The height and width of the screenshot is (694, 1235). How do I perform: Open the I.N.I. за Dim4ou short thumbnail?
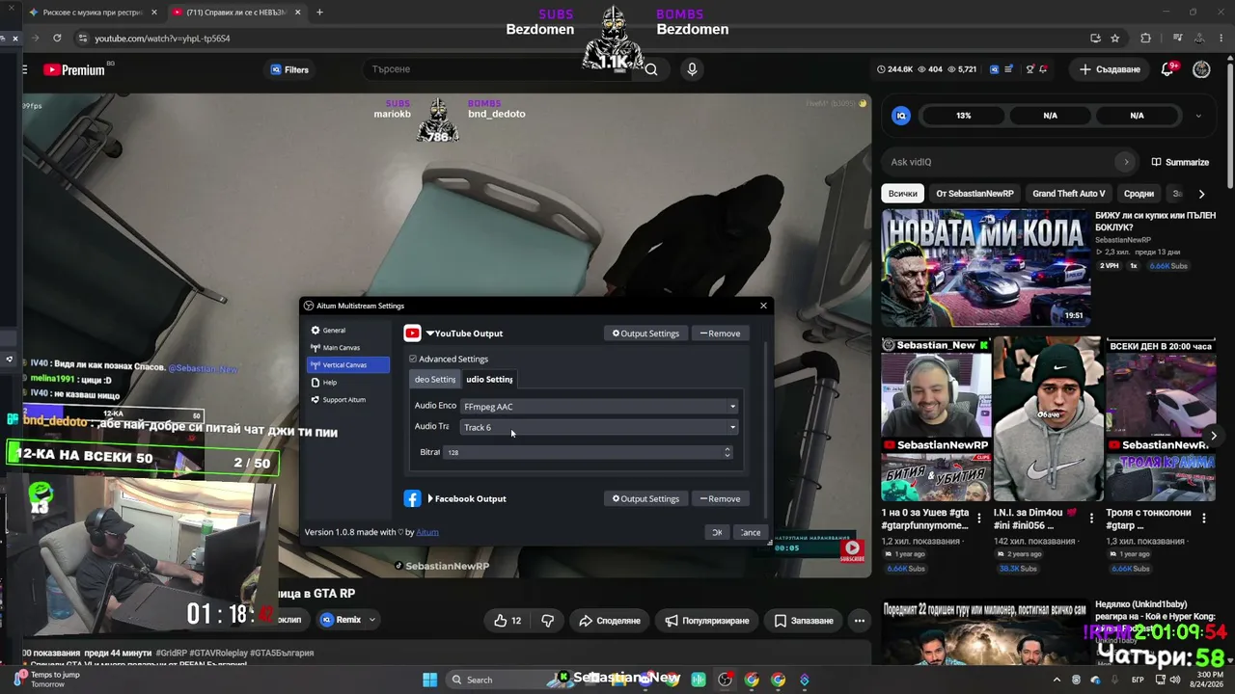click(x=1048, y=418)
